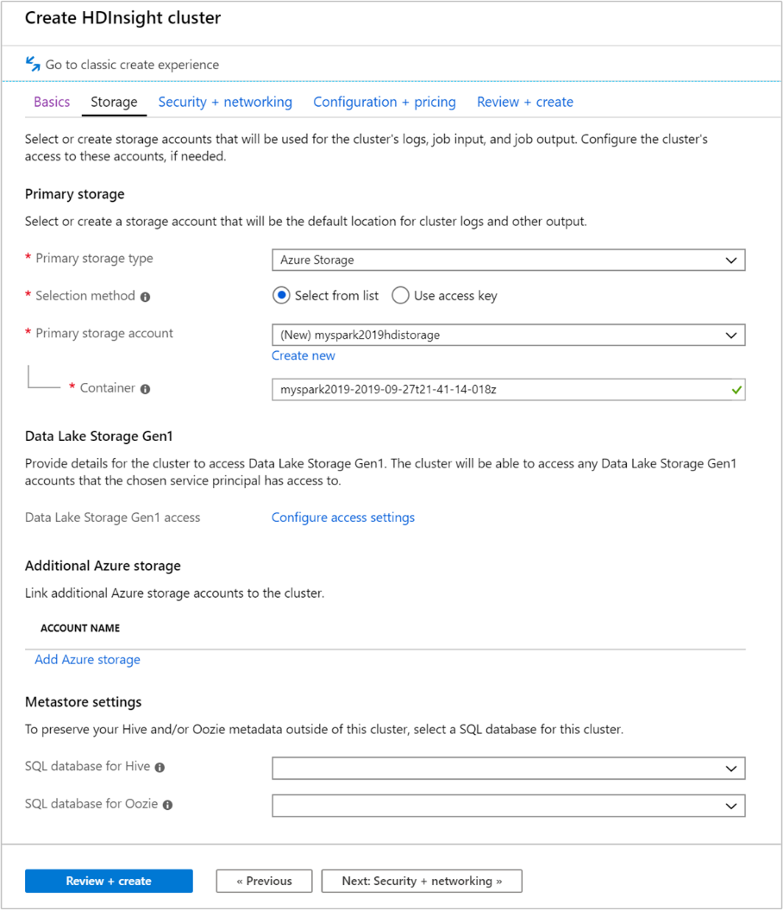Click Add Azure storage
This screenshot has height=910, width=783.
[x=87, y=659]
